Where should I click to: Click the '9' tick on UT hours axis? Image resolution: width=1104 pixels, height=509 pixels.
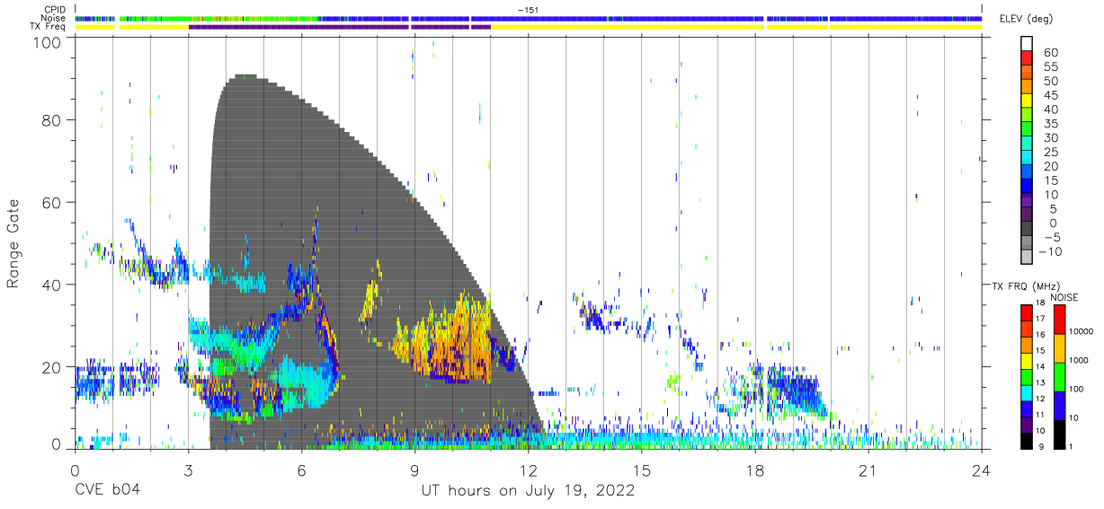414,471
